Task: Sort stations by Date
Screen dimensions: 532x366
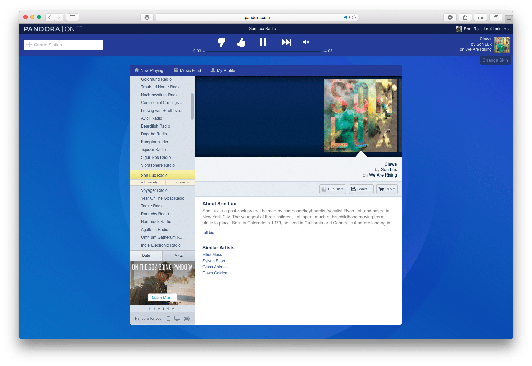Action: point(146,255)
